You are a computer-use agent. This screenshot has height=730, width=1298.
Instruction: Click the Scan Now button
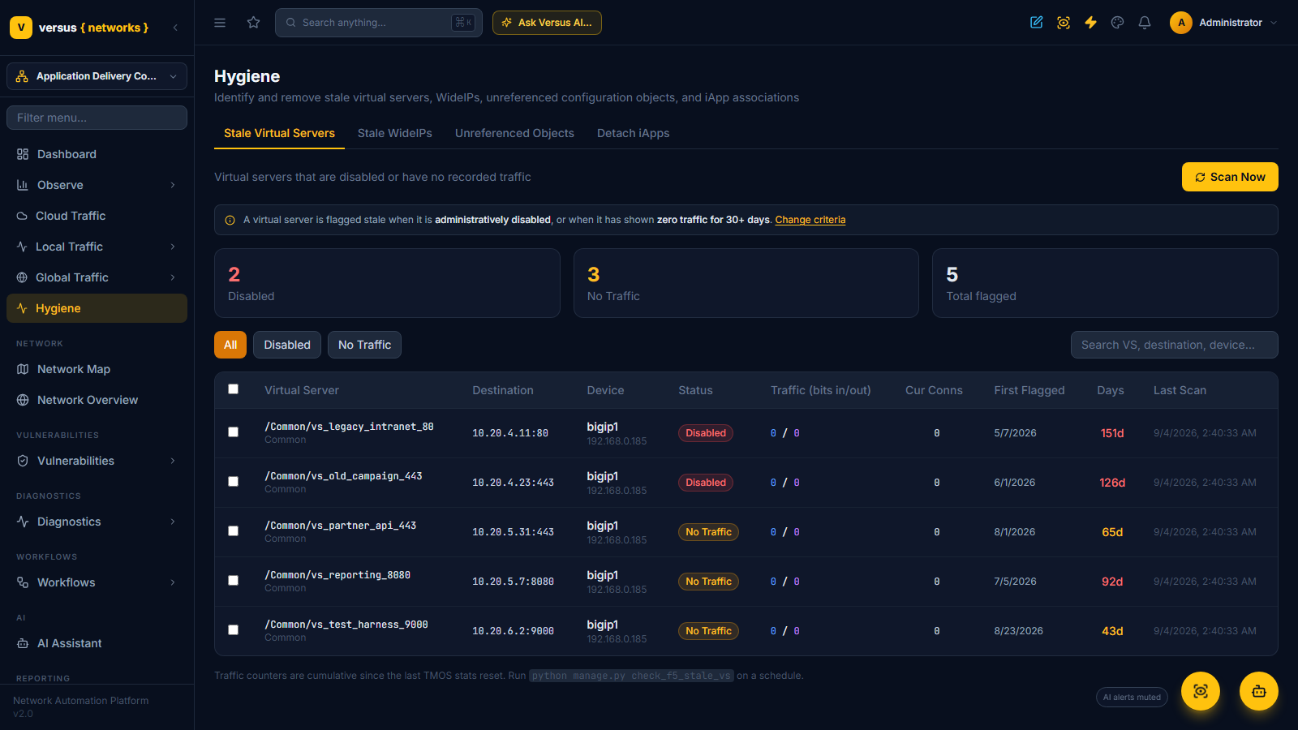tap(1230, 177)
